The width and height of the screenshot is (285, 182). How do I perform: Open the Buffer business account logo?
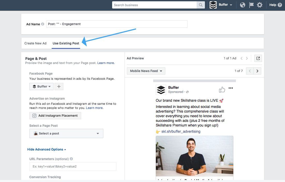(213, 5)
